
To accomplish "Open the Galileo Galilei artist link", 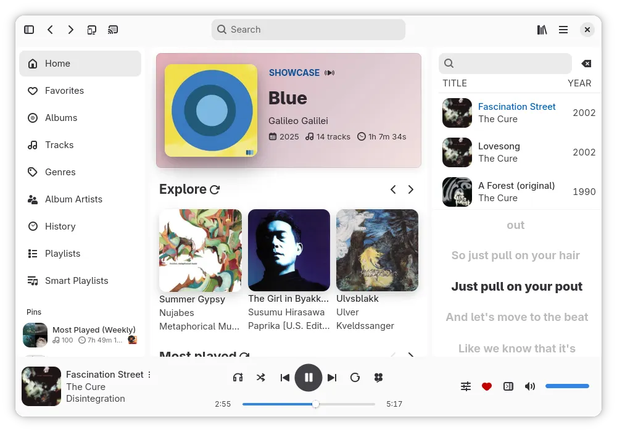I will pos(298,121).
